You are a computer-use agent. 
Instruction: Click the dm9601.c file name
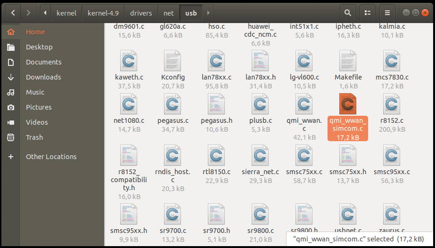click(129, 27)
